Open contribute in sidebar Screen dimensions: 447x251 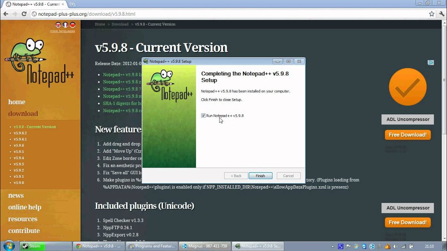pyautogui.click(x=24, y=231)
